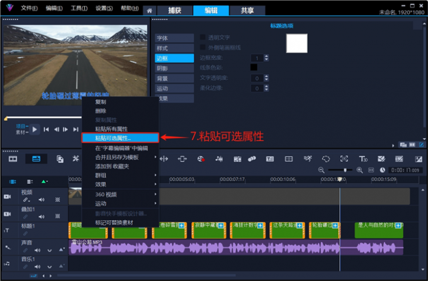
Task: Adjust the timeline zoom slider
Action: point(345,170)
